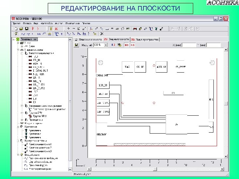Image resolution: width=239 pixels, height=179 pixels.
Task: Click the New project icon in toolbar
Action: 16,29
